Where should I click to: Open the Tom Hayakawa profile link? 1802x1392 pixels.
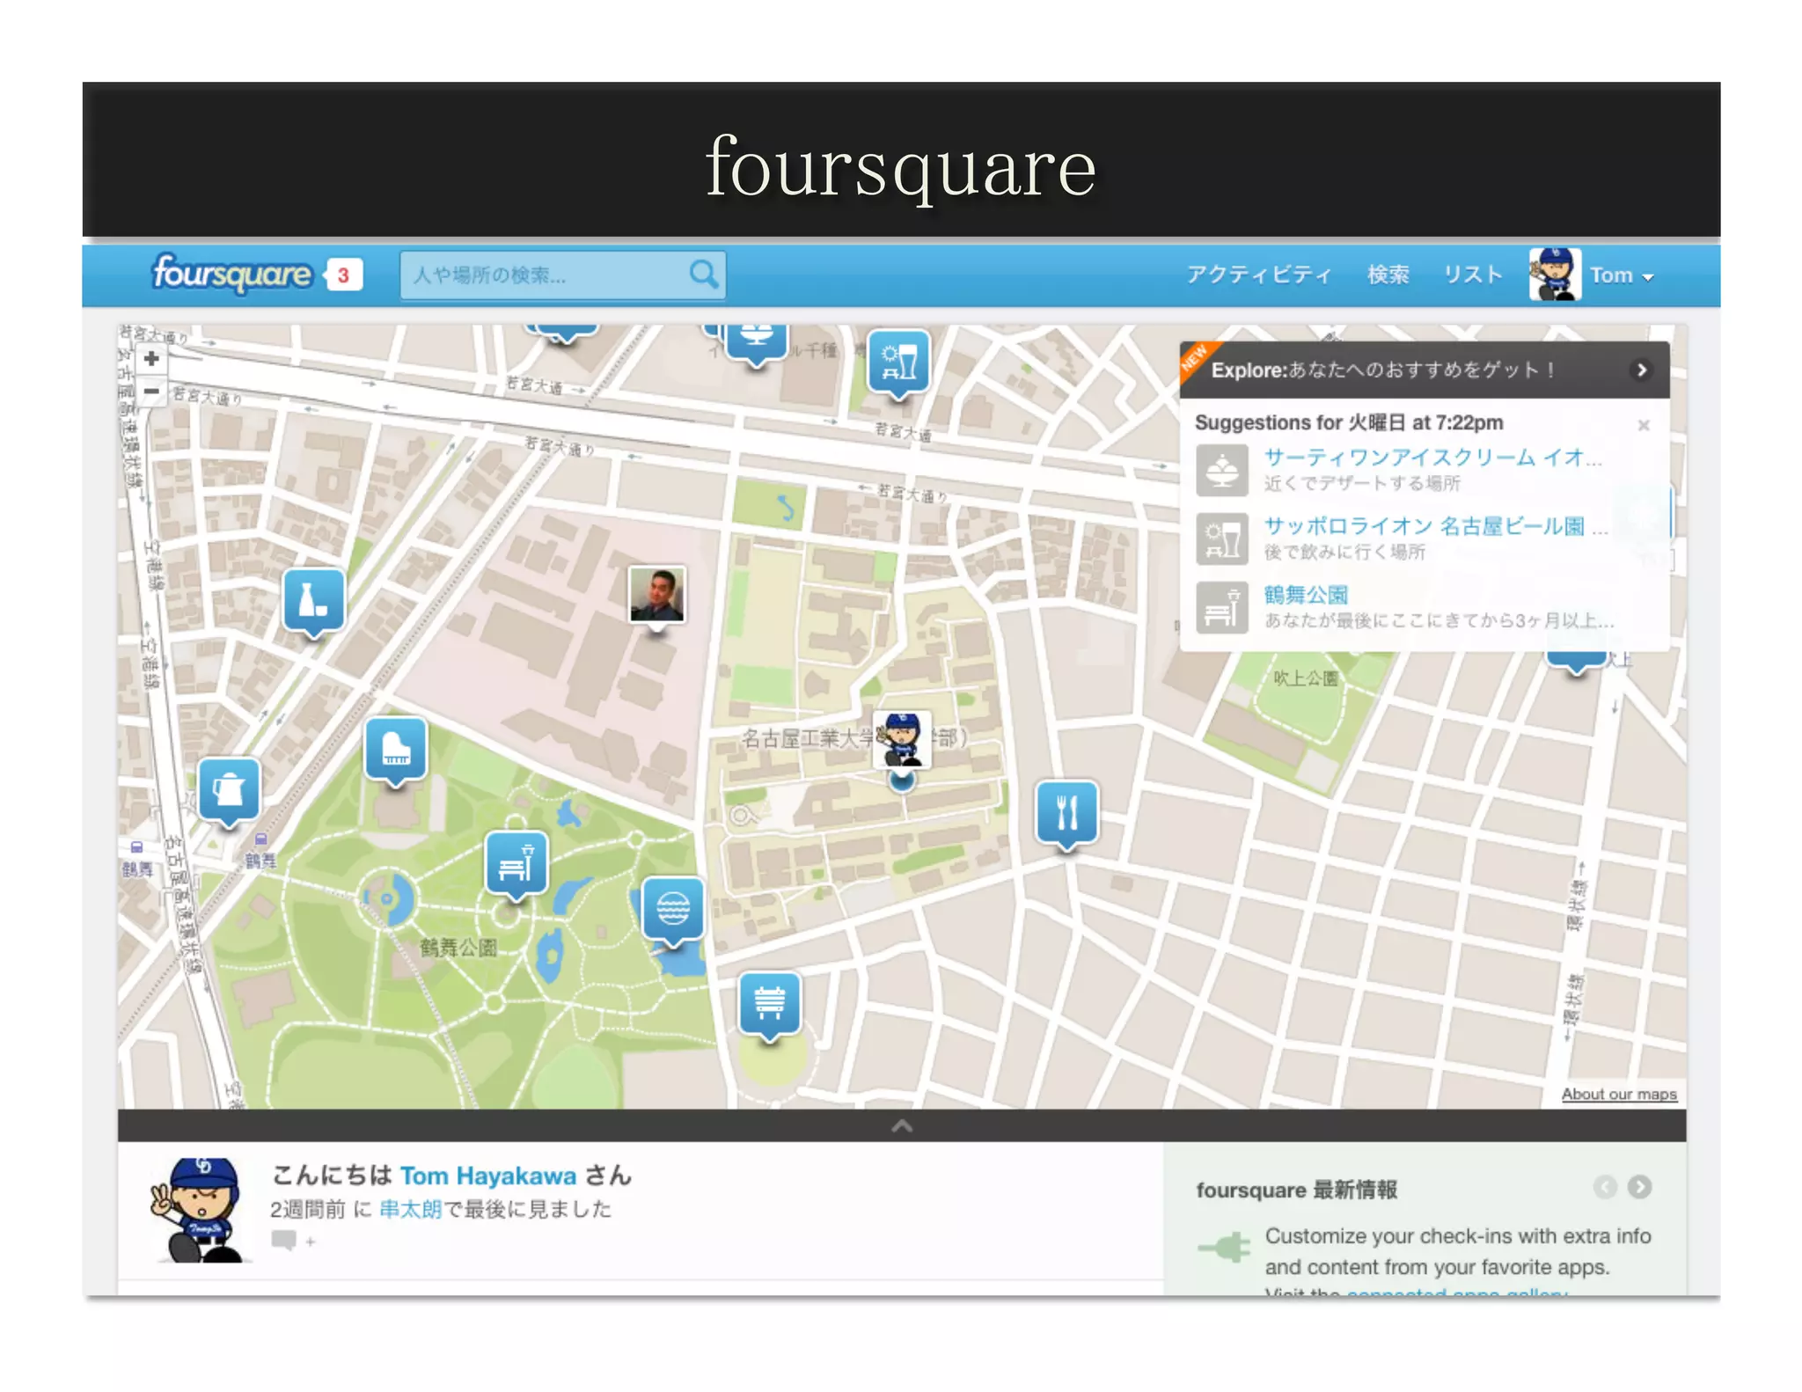click(x=488, y=1176)
